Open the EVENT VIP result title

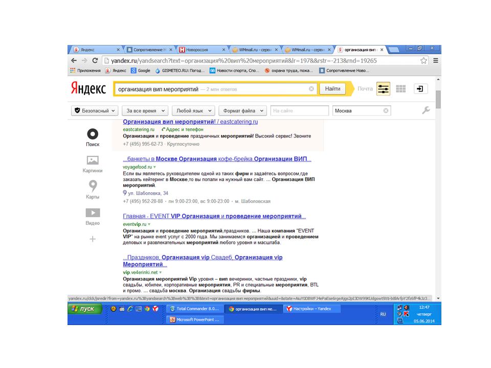pos(214,216)
